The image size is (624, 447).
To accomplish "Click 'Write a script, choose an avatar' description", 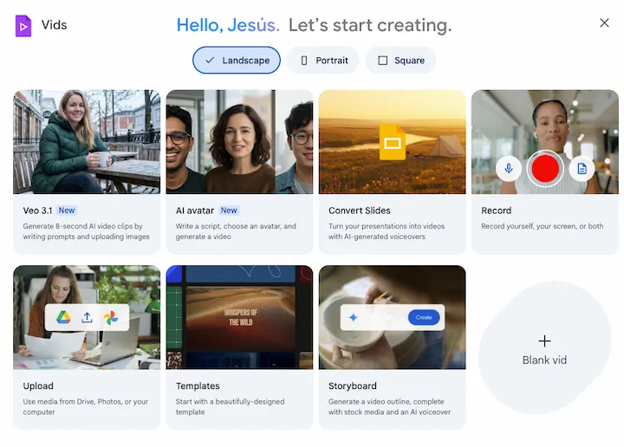I will (236, 231).
